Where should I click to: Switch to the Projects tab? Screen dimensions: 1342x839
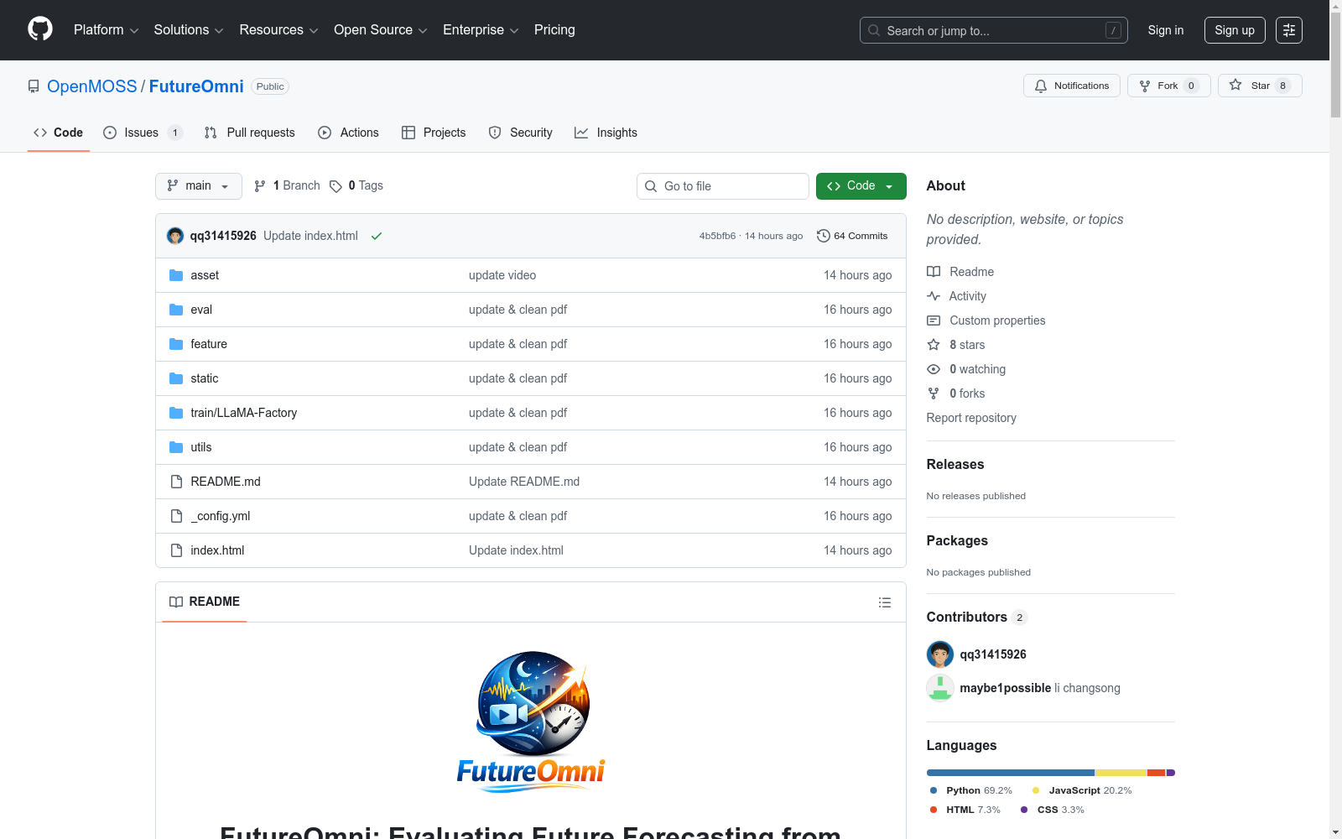click(x=434, y=133)
